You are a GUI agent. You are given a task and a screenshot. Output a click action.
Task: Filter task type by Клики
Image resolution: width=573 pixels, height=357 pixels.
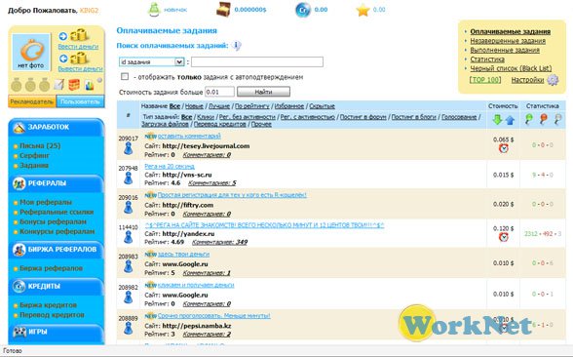(206, 117)
